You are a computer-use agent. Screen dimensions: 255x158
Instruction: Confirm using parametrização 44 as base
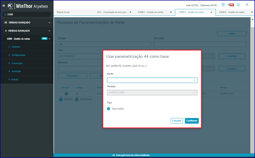point(192,121)
